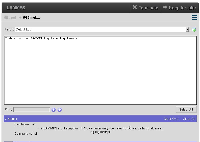Viewport: 200px width, 142px height.
Task: Click the 'Simulation = #2' row
Action: (x=25, y=124)
